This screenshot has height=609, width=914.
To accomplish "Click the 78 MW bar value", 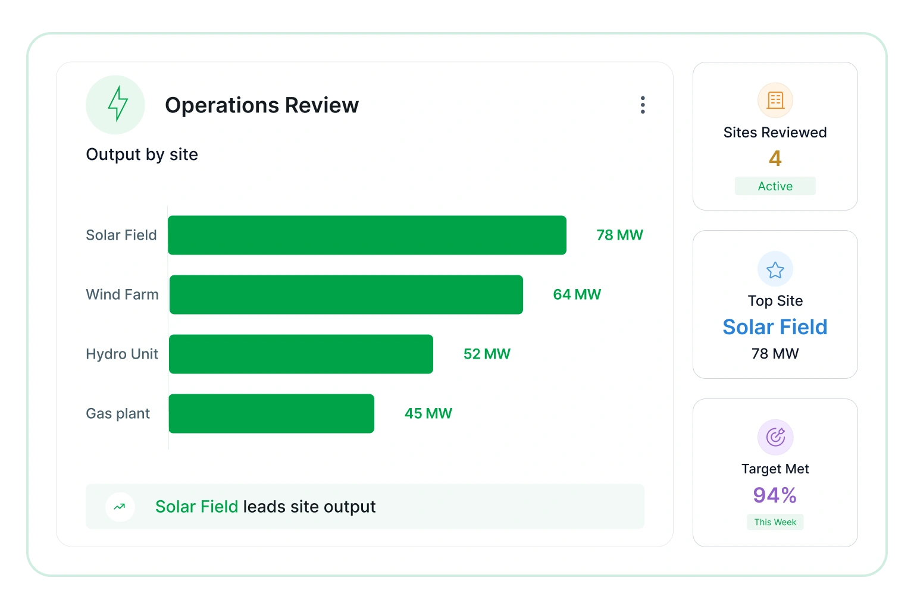I will [619, 235].
